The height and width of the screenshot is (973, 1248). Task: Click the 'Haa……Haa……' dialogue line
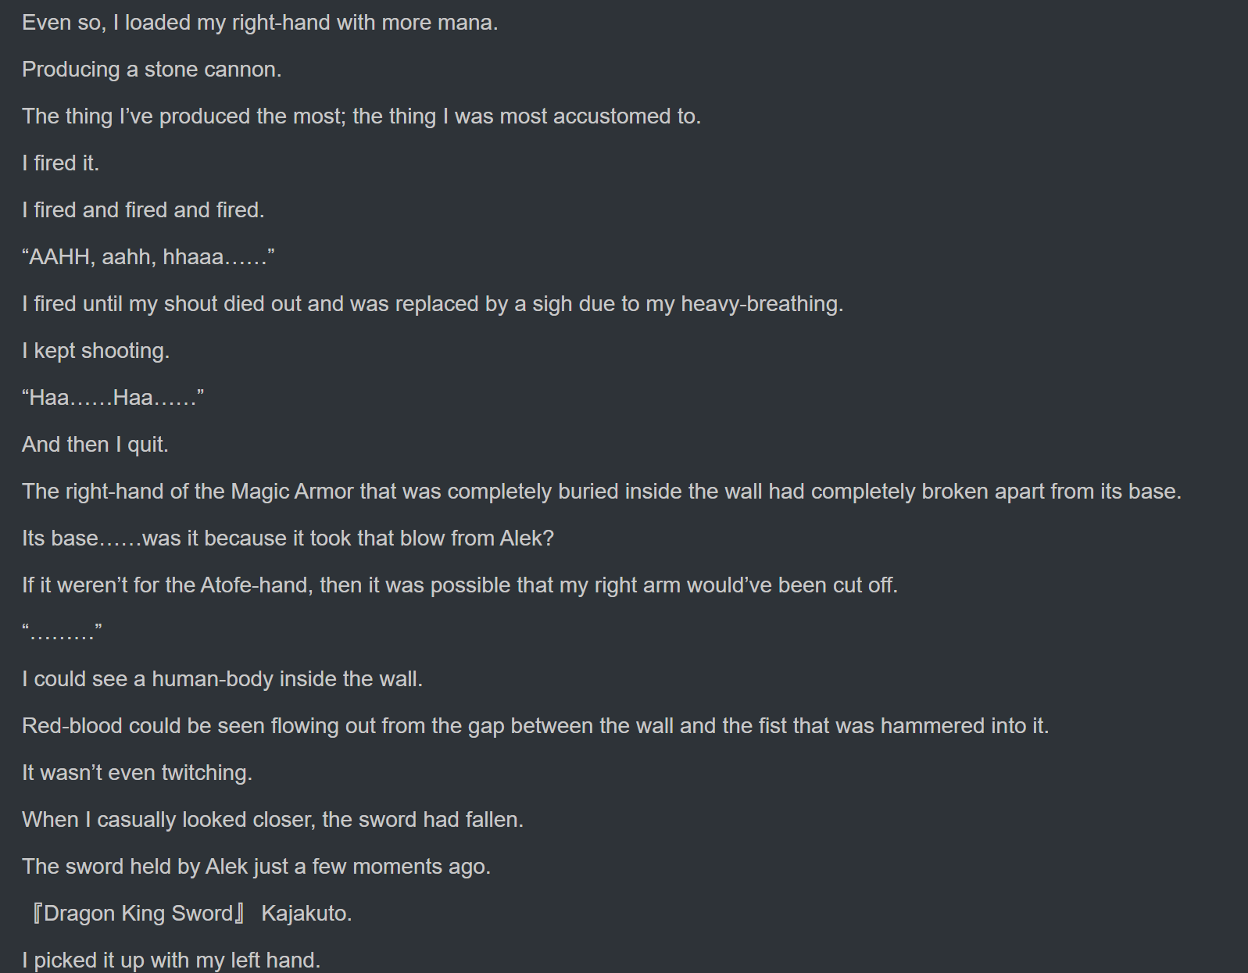113,398
